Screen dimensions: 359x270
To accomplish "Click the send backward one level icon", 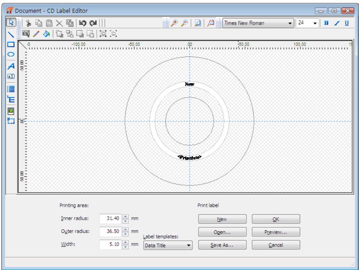I will click(90, 34).
